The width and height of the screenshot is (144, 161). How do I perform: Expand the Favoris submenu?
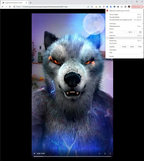pyautogui.click(x=125, y=29)
